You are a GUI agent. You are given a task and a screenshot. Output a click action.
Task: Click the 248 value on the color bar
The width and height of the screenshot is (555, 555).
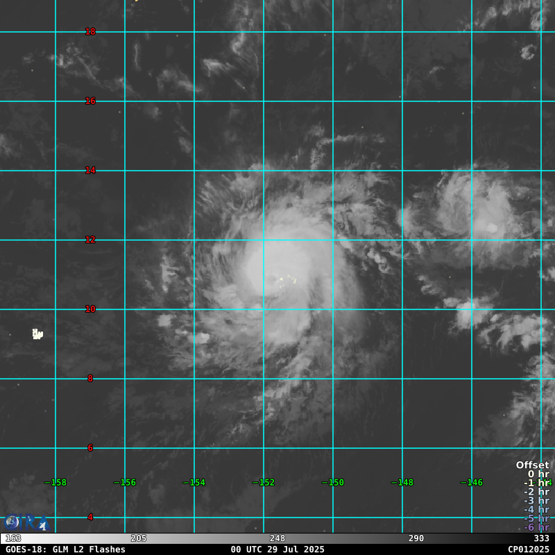point(277,538)
